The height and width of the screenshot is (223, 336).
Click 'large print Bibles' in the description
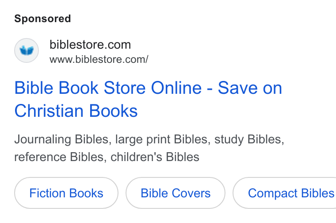[161, 139]
